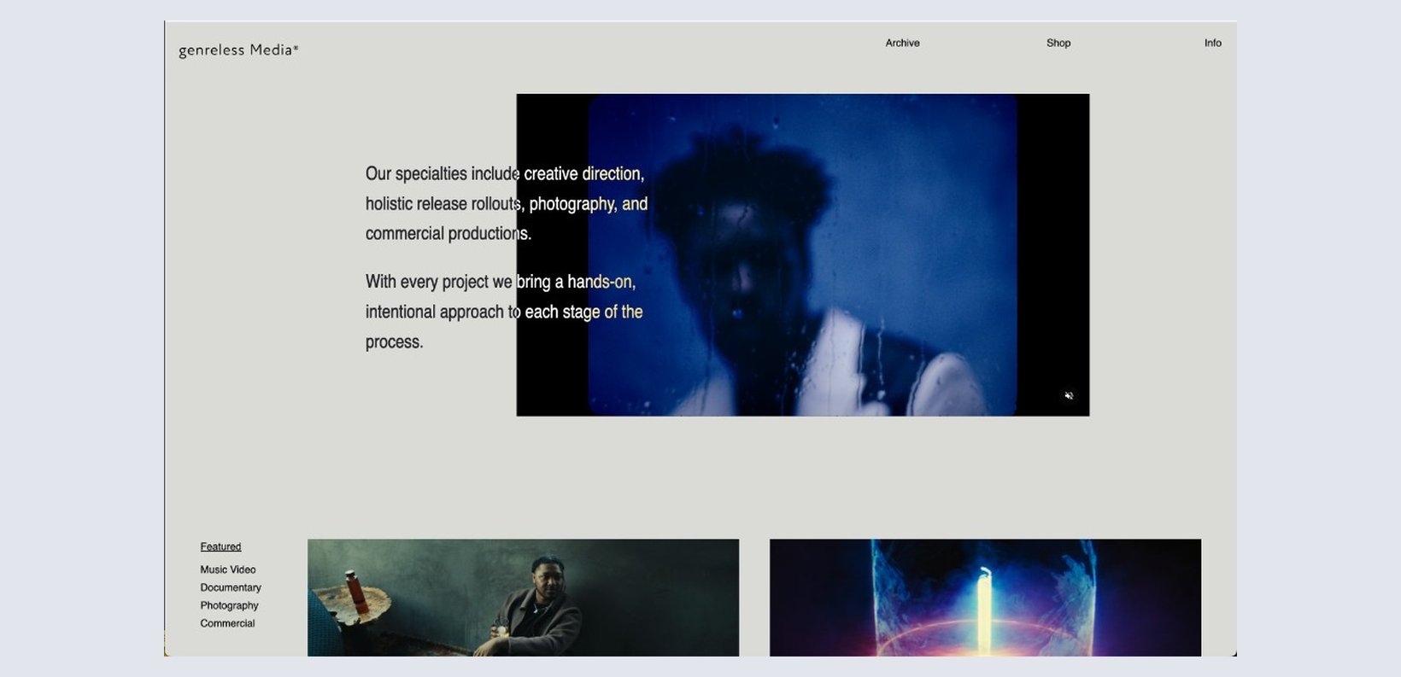
Task: Click the "Our specialties include creative direction" paragraph
Action: click(x=507, y=203)
